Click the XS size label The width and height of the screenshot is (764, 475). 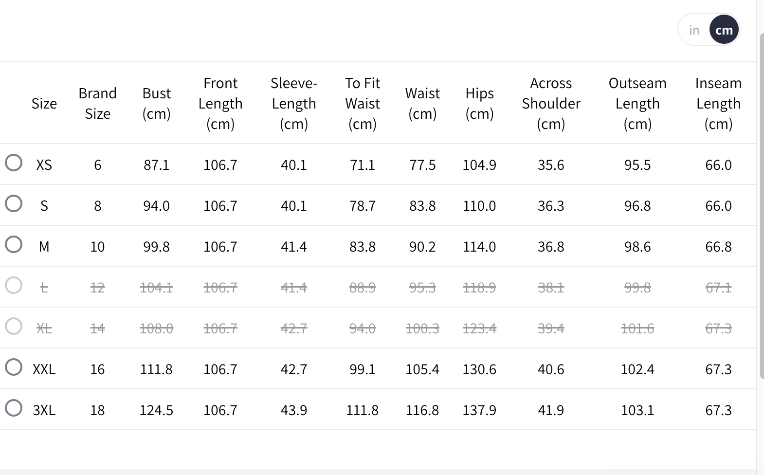coord(44,165)
